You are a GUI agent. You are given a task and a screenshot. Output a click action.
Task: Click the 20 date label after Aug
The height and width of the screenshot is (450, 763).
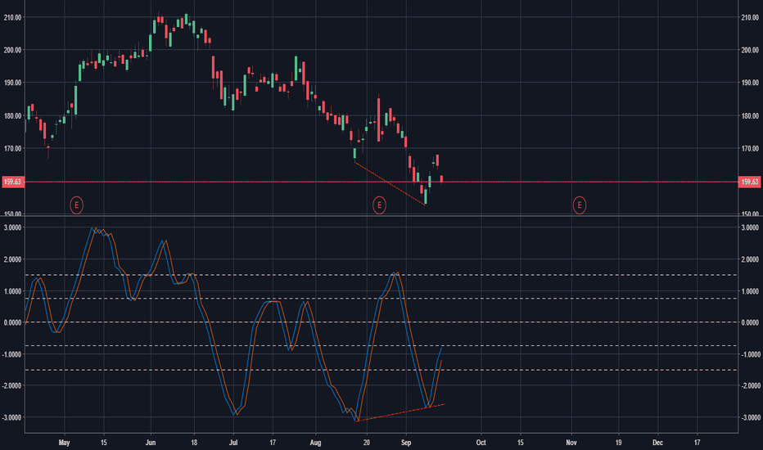367,443
